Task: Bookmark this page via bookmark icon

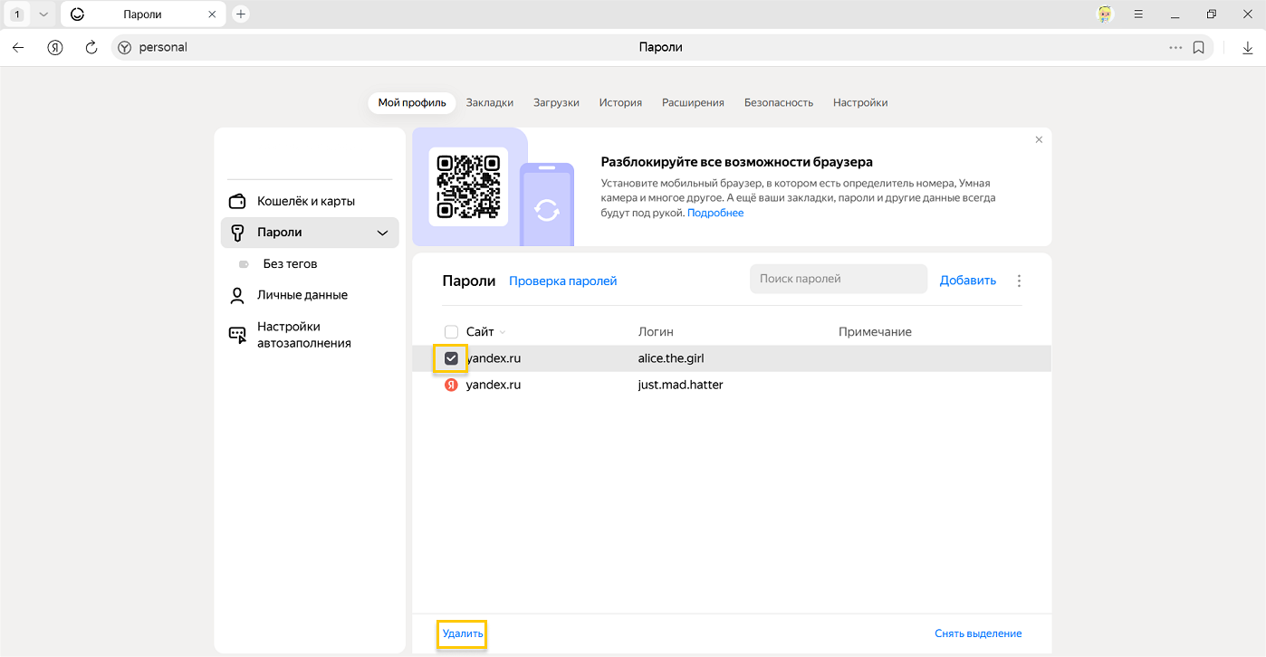Action: coord(1198,47)
